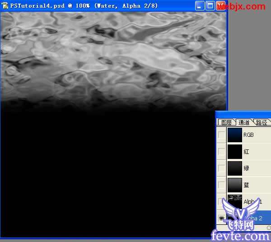Image resolution: width=271 pixels, height=242 pixels.
Task: Enable visibility for the 绿 (Green) channel
Action: pyautogui.click(x=221, y=168)
